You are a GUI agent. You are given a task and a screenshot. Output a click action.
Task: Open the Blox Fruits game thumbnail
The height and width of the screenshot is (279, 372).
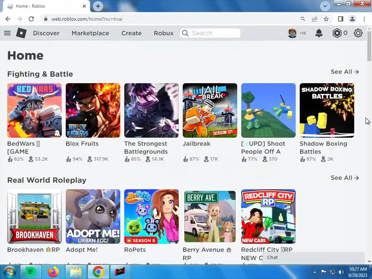click(93, 110)
